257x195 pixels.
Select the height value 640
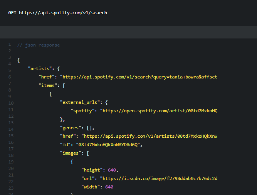pyautogui.click(x=112, y=170)
